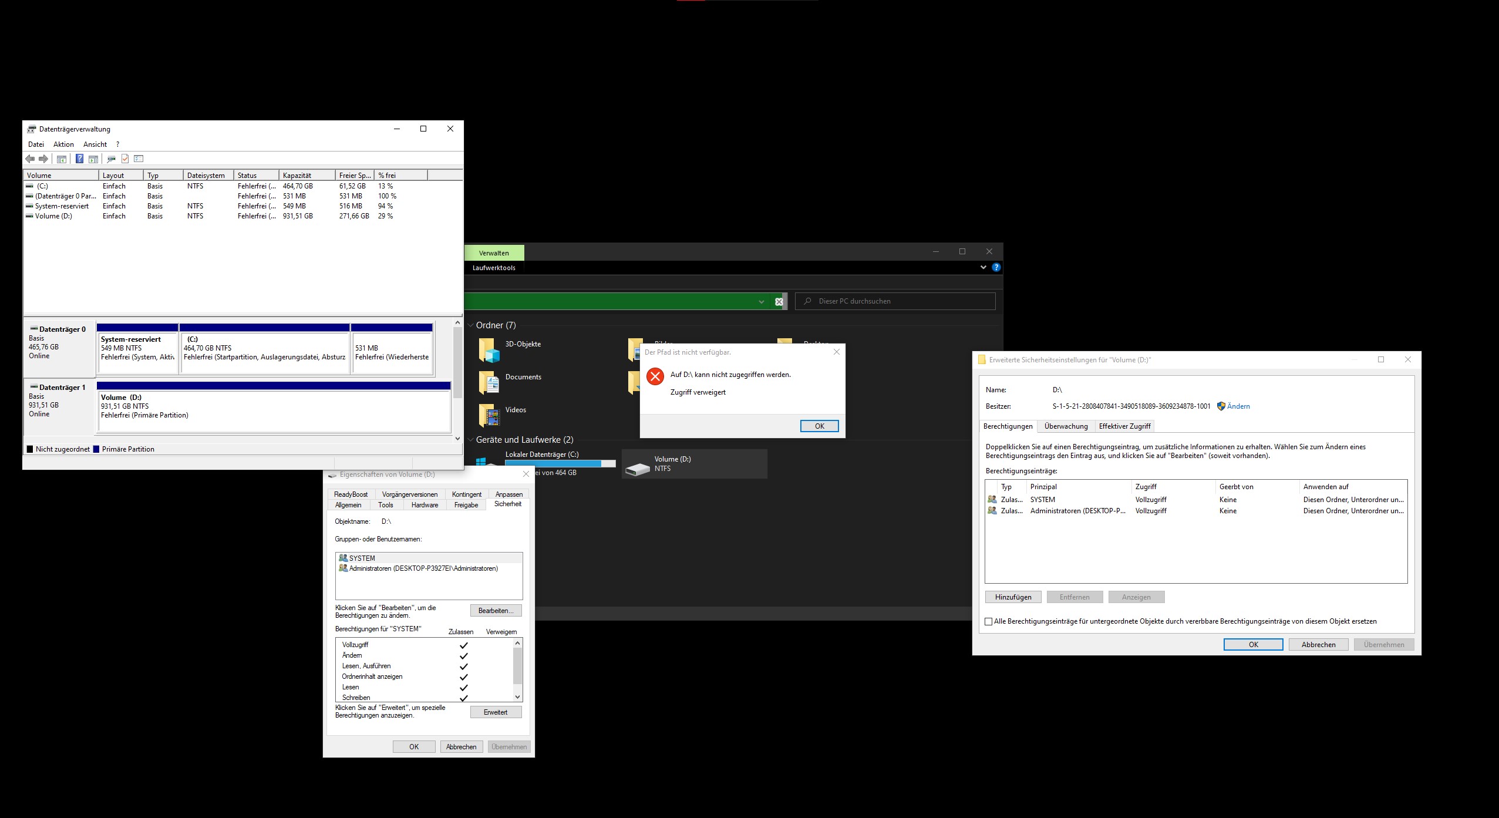Uncheck Zulassen for Schreiben permission

[x=464, y=698]
